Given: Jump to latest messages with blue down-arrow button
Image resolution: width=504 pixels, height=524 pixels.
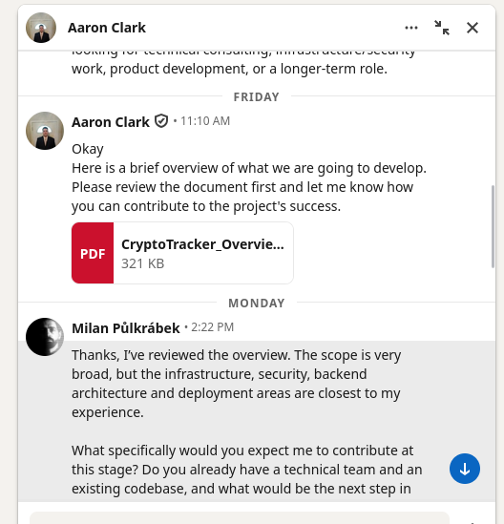Looking at the screenshot, I should click(465, 469).
